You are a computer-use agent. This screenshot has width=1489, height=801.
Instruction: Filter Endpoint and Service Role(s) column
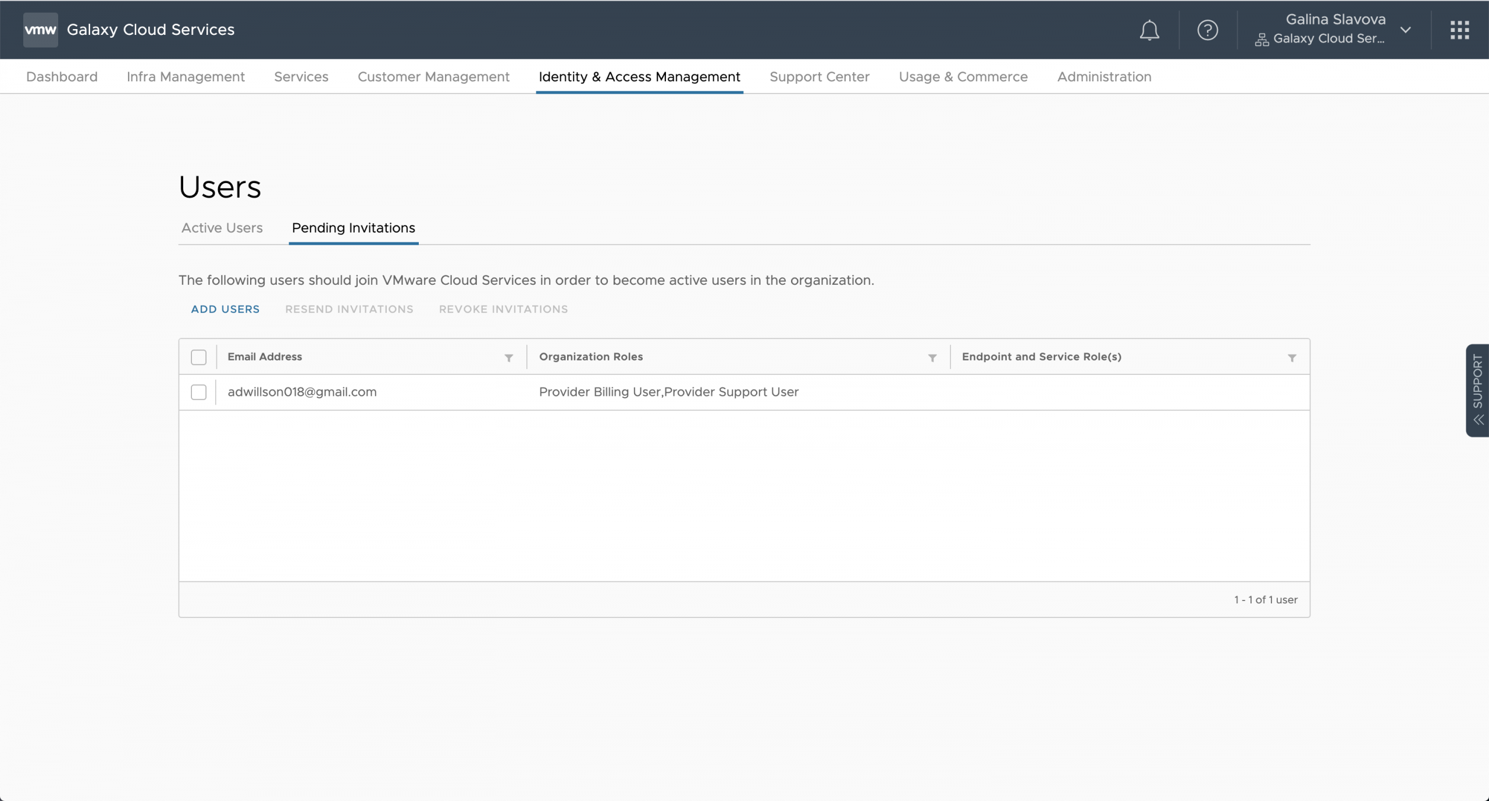[1291, 358]
